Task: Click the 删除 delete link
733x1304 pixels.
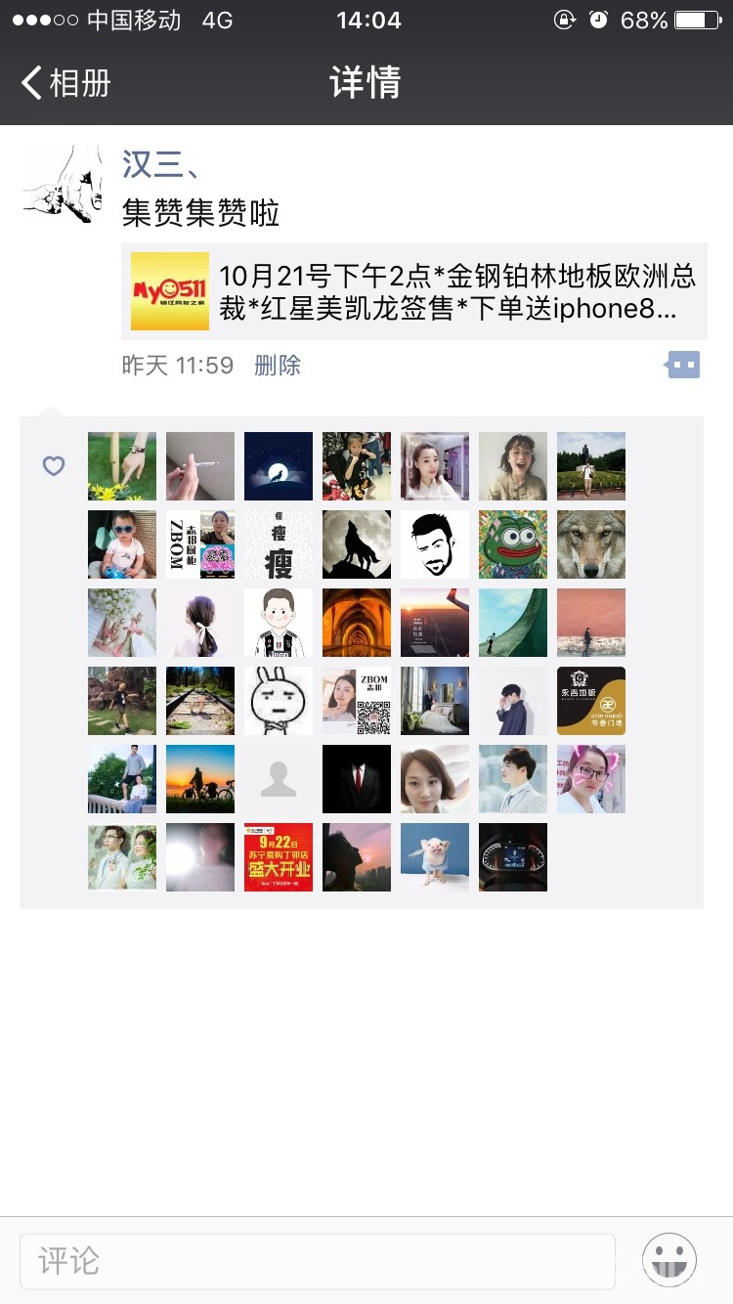Action: coord(278,366)
